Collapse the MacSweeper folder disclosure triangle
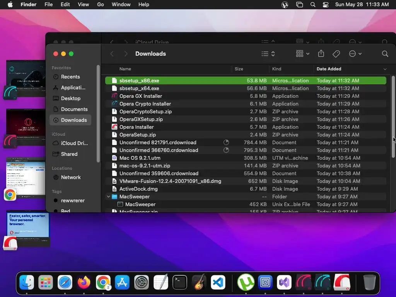 tap(108, 196)
